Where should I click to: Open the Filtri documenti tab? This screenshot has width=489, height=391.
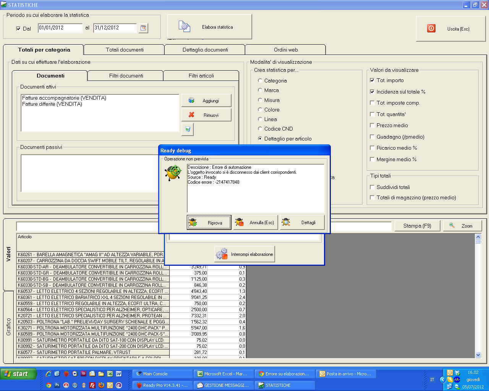click(126, 76)
